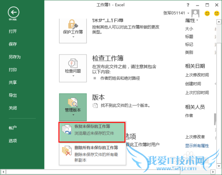Screen dimensions: 222x175
Task: Click the vertical scrollbar up arrow
Action: coord(219,22)
